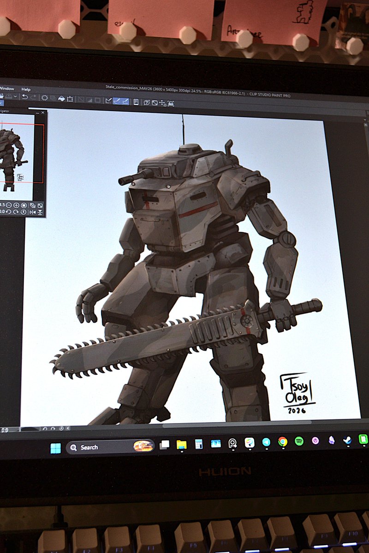Flip canvas horizontally in Navigator

(x=33, y=212)
